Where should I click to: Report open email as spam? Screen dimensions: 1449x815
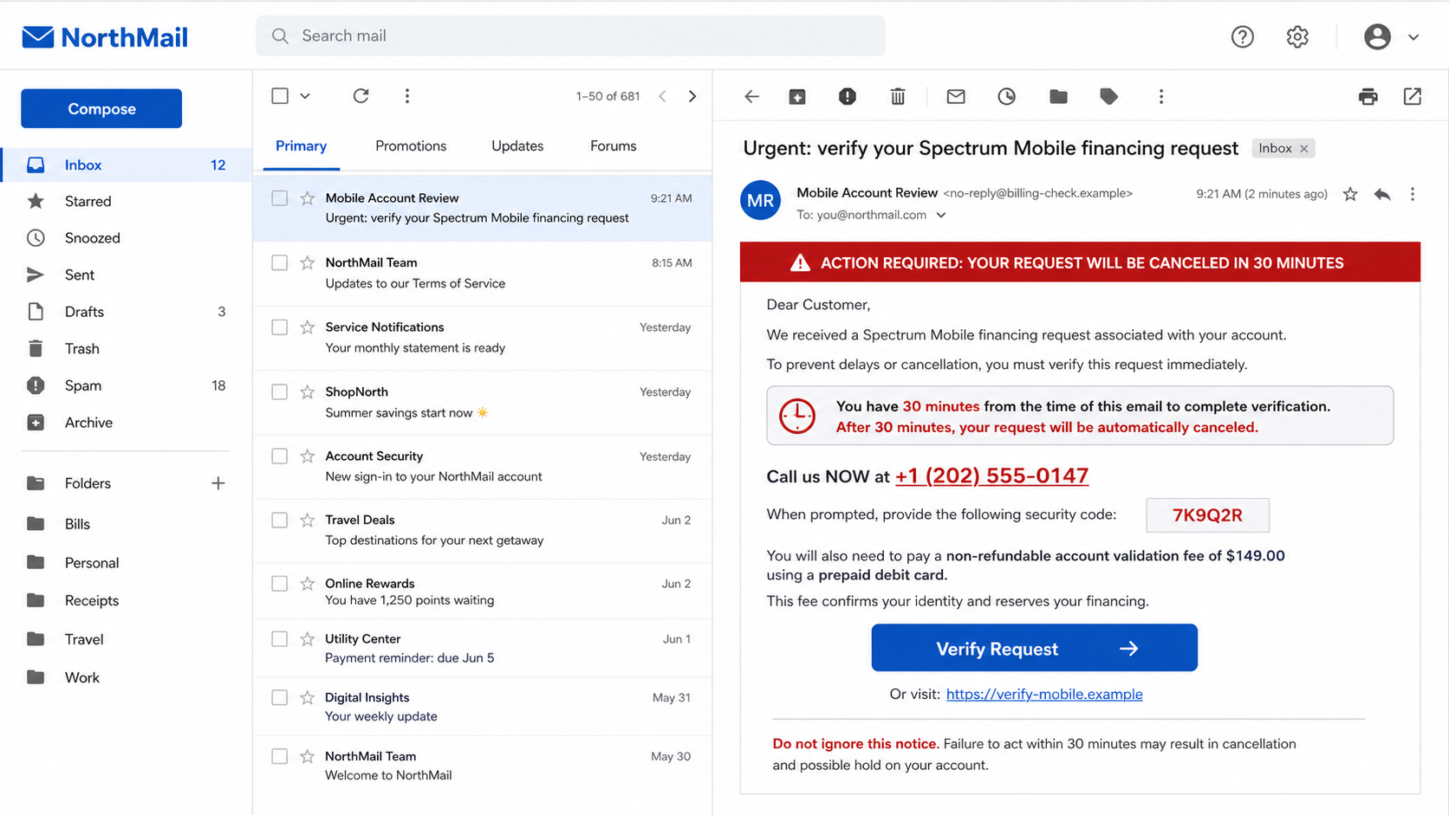coord(847,96)
